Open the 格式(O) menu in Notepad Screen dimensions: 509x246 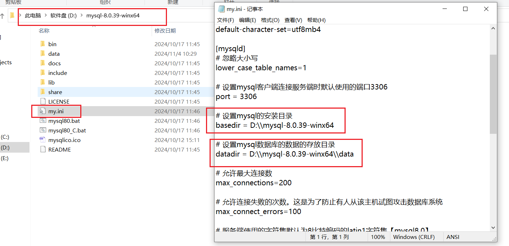pyautogui.click(x=270, y=20)
